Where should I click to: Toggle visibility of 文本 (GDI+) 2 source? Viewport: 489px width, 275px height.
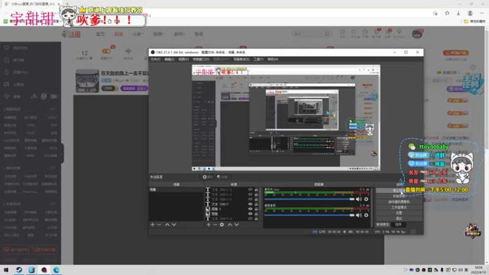[x=250, y=199]
